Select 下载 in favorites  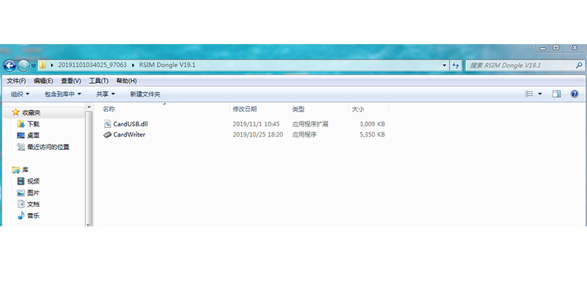pyautogui.click(x=33, y=124)
